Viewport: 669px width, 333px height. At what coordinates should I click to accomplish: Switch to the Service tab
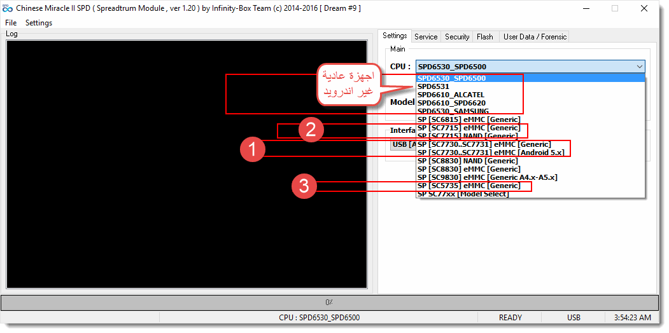coord(426,37)
